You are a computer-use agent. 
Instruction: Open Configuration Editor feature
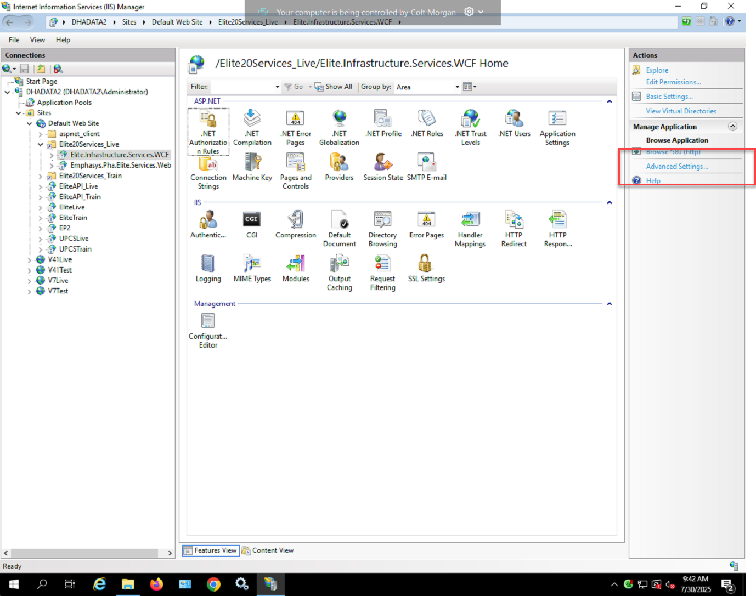pyautogui.click(x=208, y=330)
